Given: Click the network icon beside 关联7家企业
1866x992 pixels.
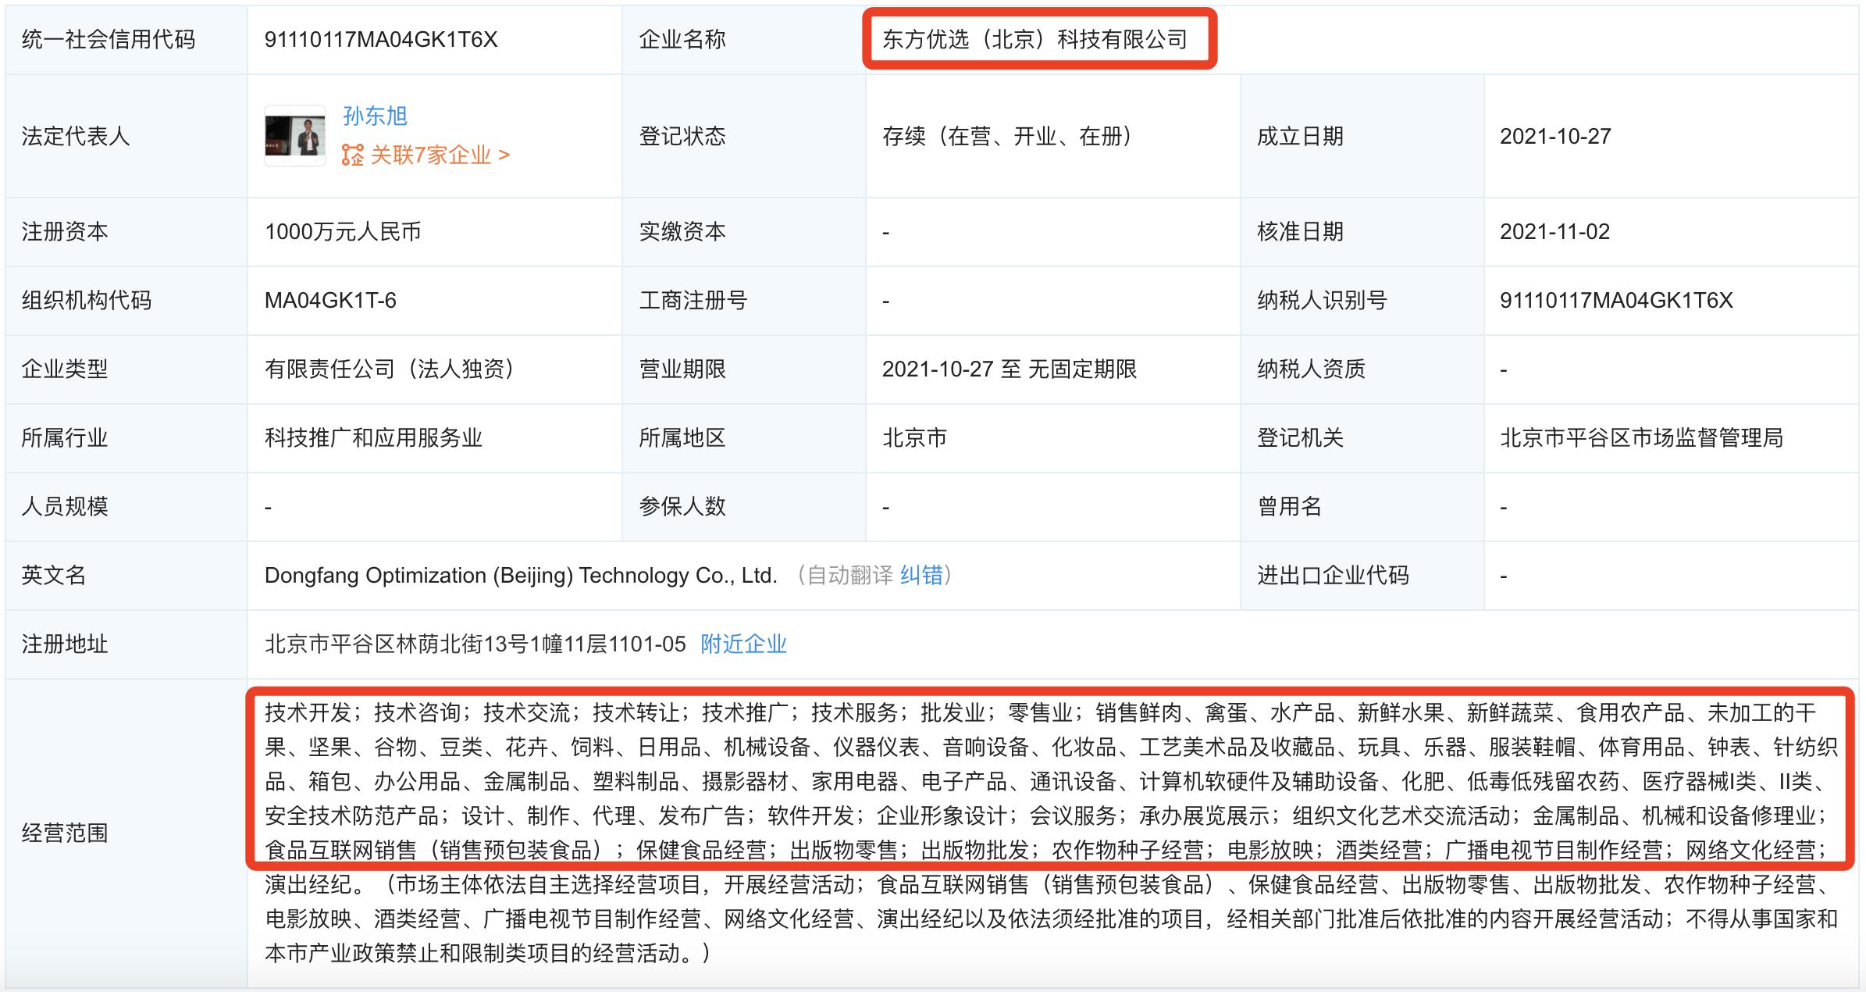Looking at the screenshot, I should tap(353, 155).
